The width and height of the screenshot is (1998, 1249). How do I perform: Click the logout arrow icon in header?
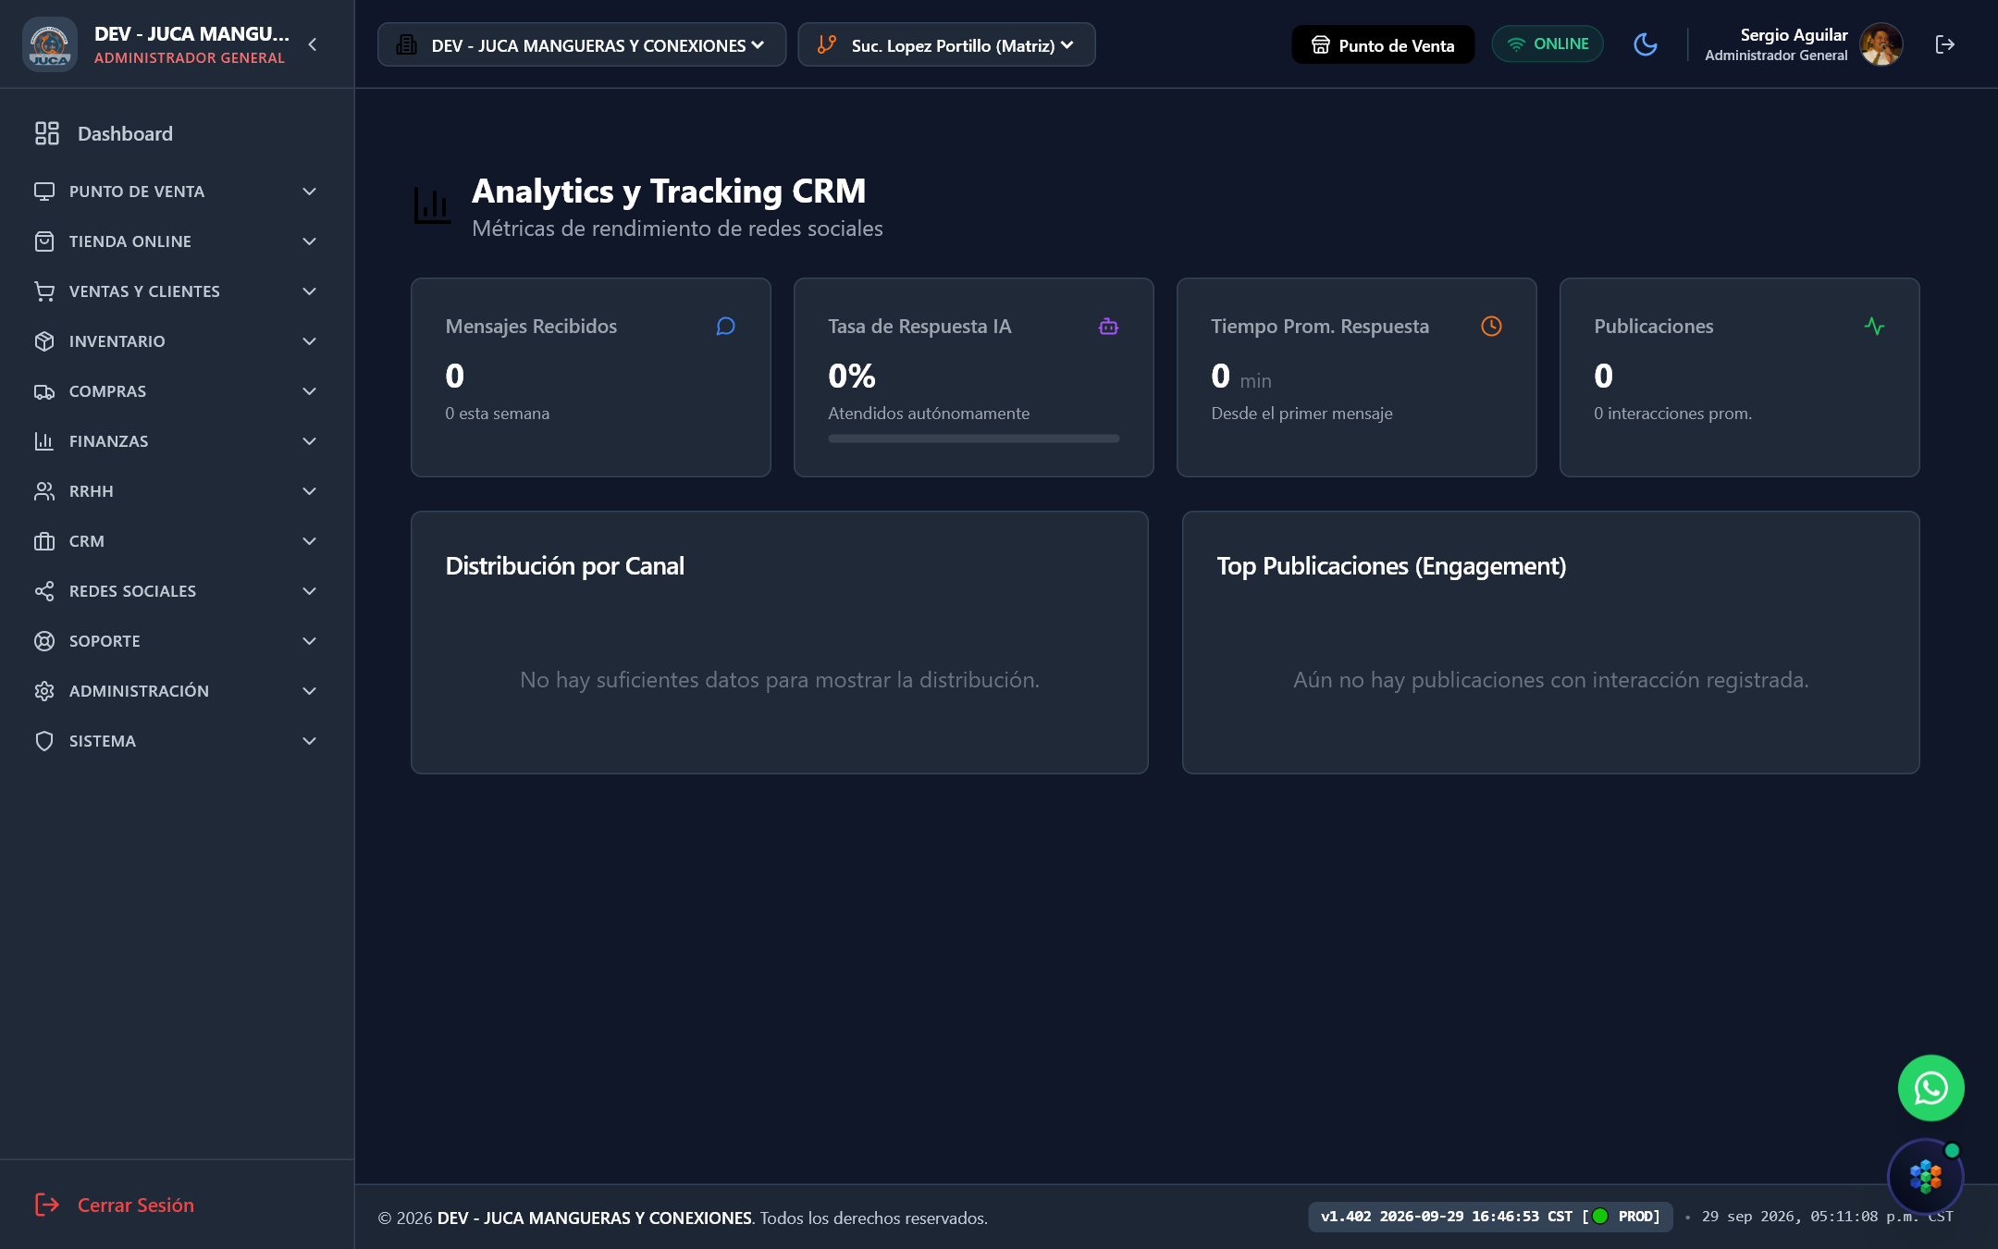[x=1944, y=44]
